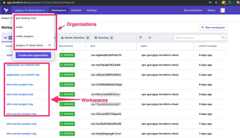240x138 pixels.
Task: Click the Search by name field
Action: (197, 38)
